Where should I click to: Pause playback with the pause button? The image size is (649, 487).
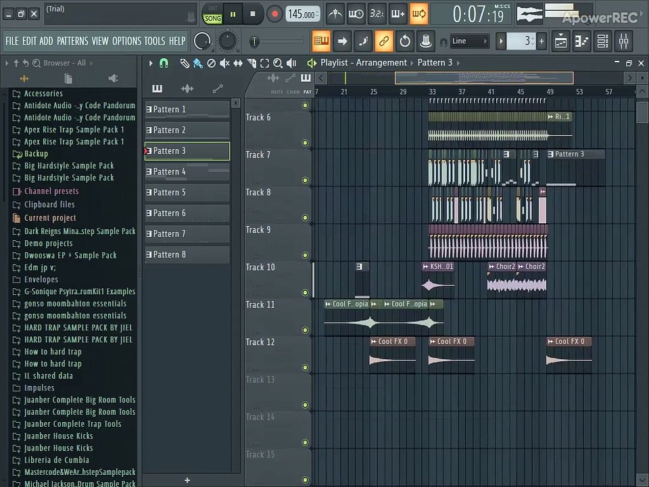click(233, 14)
